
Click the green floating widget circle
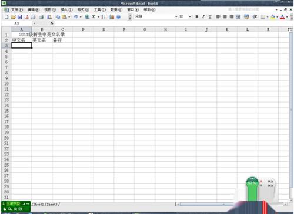[x=252, y=183]
